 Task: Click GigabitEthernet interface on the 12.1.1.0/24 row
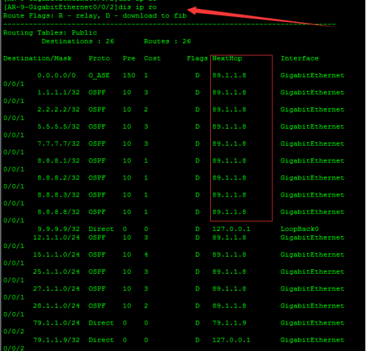click(x=312, y=238)
